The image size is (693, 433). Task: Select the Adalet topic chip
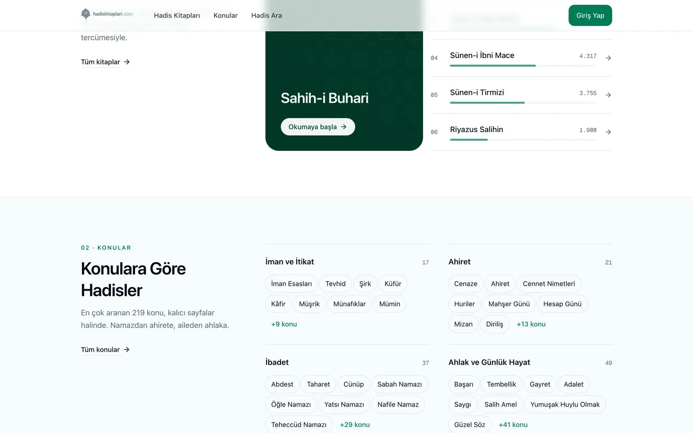pyautogui.click(x=573, y=385)
